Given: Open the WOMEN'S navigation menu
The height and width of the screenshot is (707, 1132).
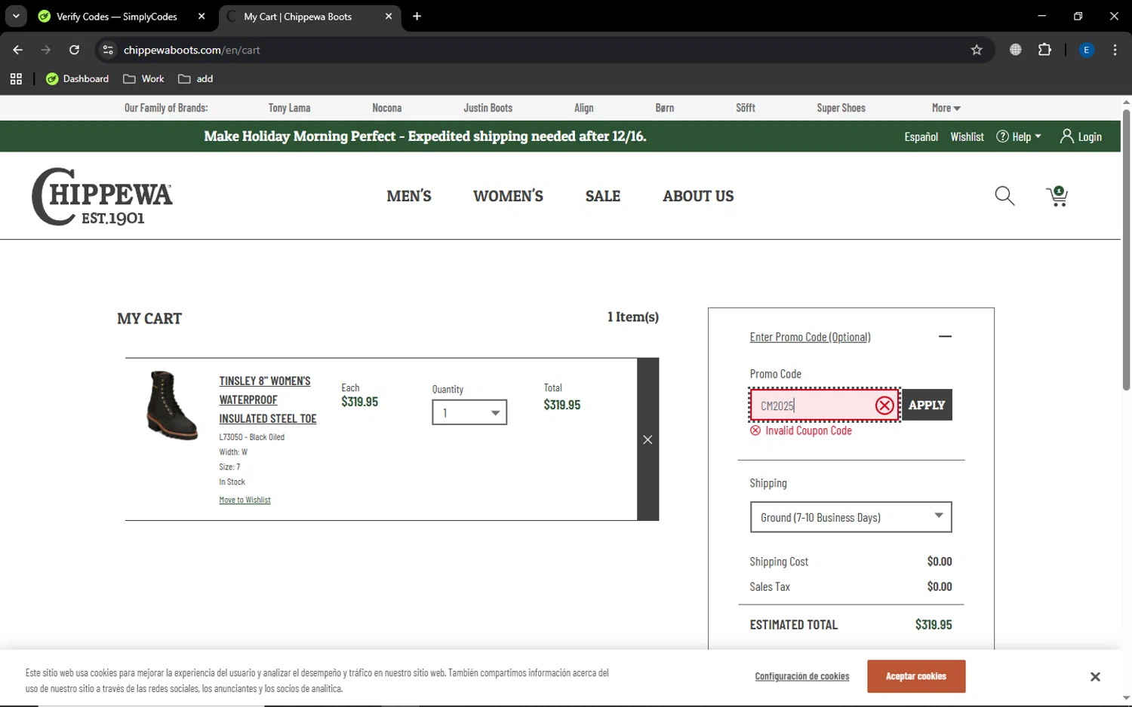Looking at the screenshot, I should pos(508,196).
